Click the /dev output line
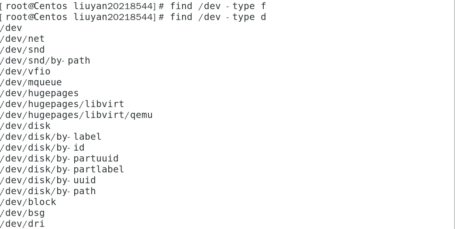Image resolution: width=455 pixels, height=229 pixels. 11,28
